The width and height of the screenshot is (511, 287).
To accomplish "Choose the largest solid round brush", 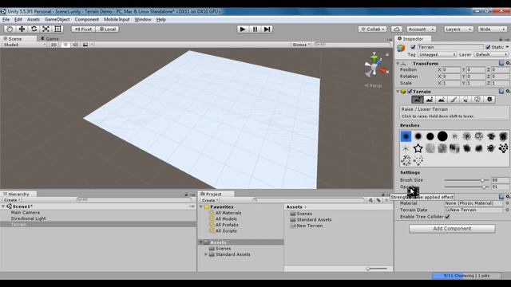I will [442, 136].
